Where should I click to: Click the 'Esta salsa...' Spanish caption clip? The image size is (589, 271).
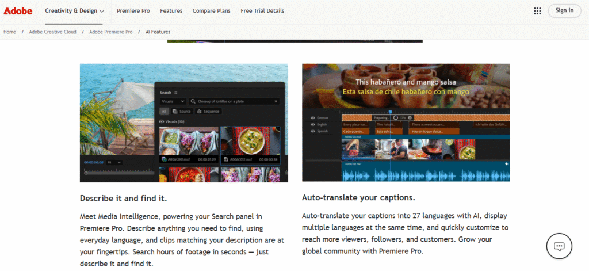pos(389,132)
